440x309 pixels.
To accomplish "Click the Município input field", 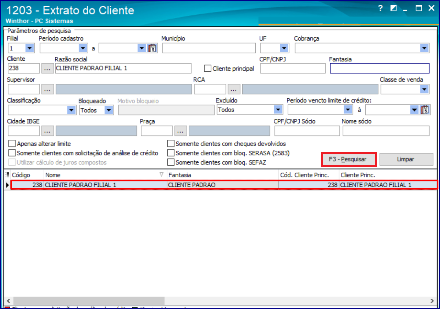I will tap(209, 48).
